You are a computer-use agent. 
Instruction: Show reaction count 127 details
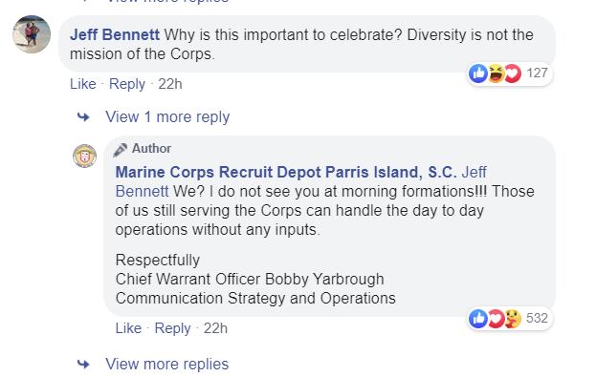[537, 73]
